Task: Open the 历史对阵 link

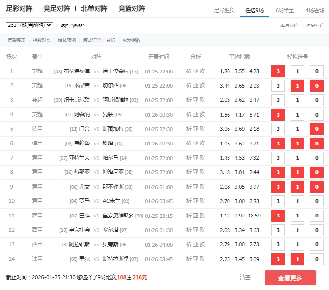Action: pos(315,25)
